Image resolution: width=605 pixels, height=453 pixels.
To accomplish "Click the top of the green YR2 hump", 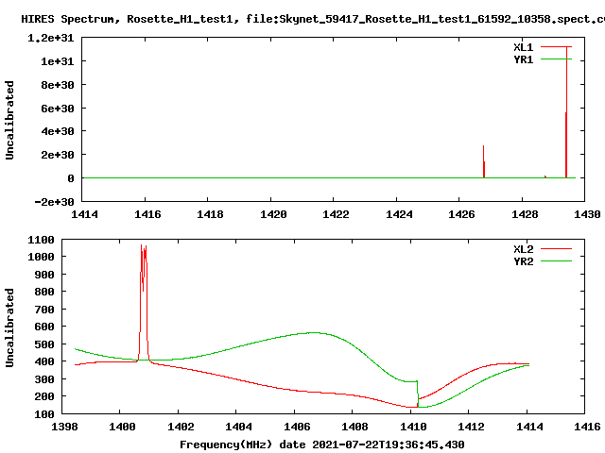I will point(315,332).
